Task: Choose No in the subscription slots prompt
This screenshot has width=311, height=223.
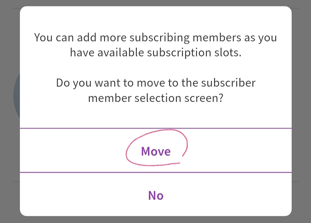Action: (x=156, y=195)
